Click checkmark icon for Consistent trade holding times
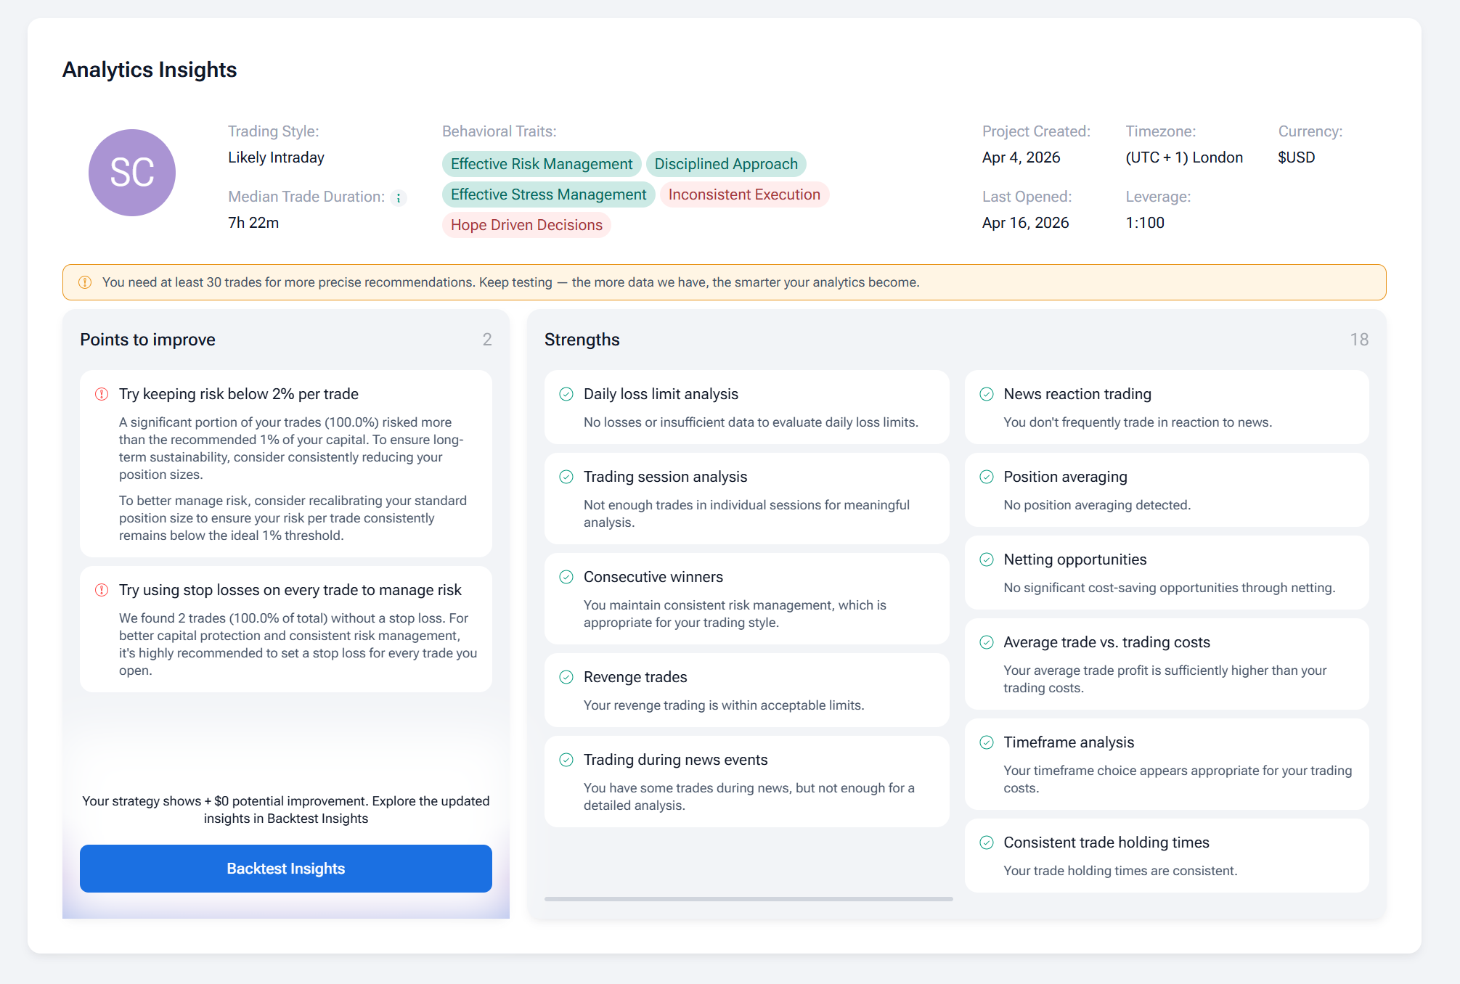Image resolution: width=1460 pixels, height=984 pixels. (x=987, y=842)
